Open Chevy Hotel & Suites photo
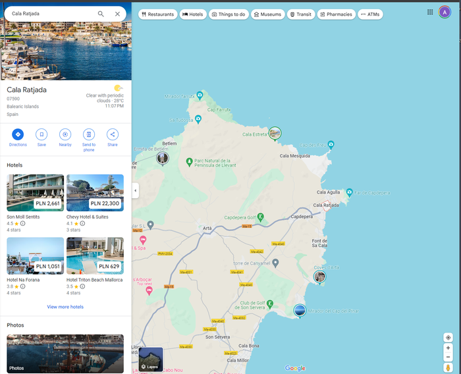 95,192
